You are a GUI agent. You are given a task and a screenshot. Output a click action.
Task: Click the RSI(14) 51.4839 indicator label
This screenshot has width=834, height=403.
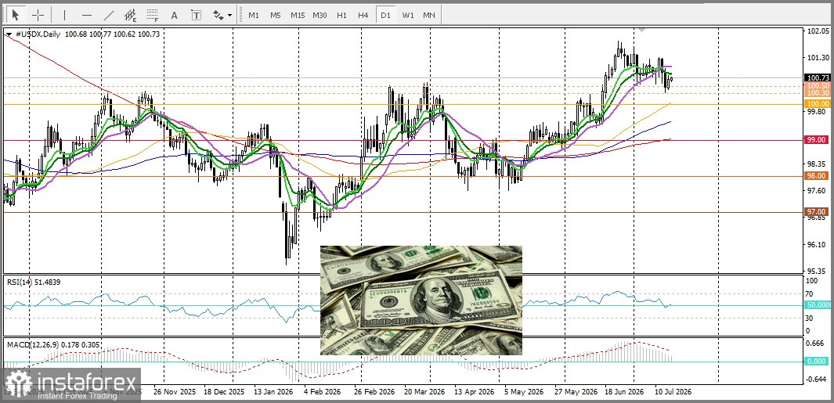click(34, 282)
